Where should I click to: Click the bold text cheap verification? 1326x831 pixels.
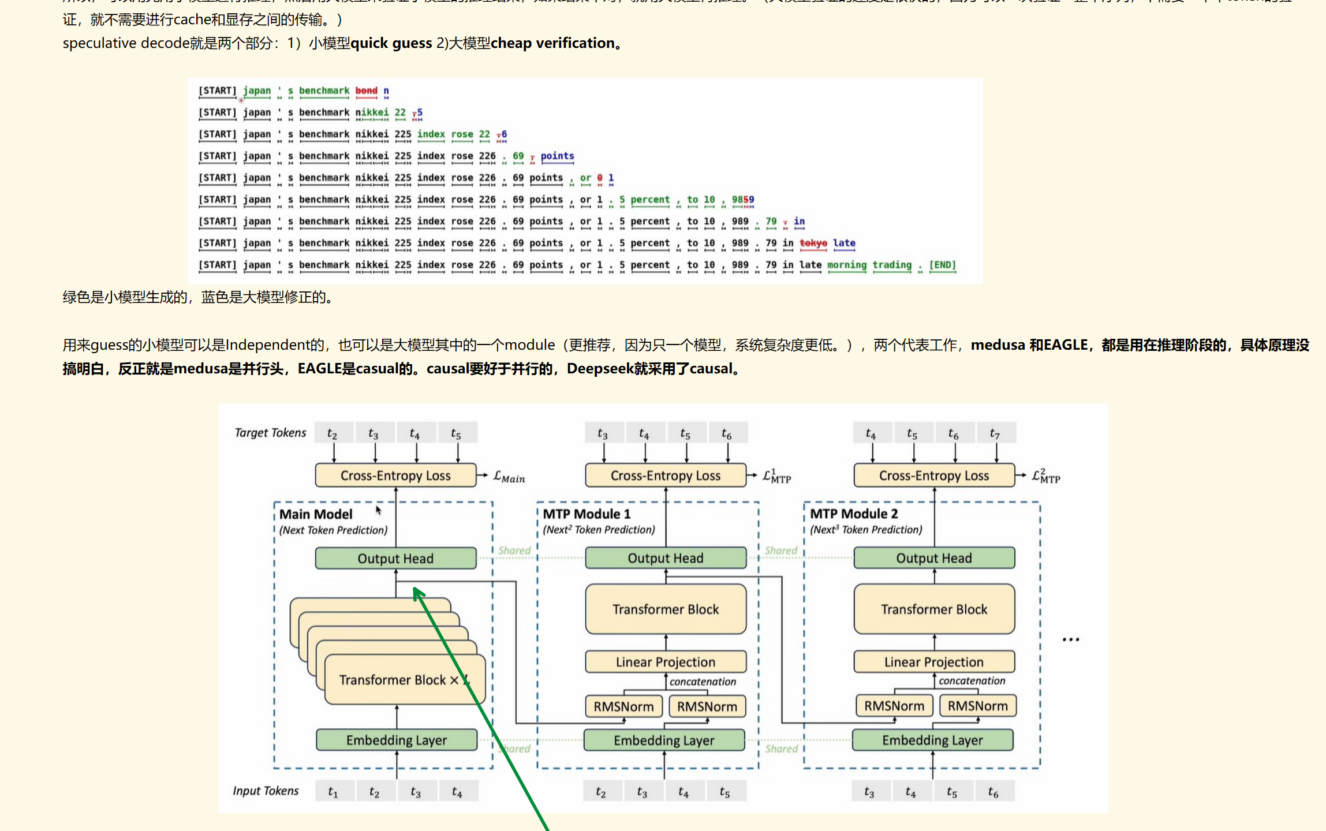[552, 43]
